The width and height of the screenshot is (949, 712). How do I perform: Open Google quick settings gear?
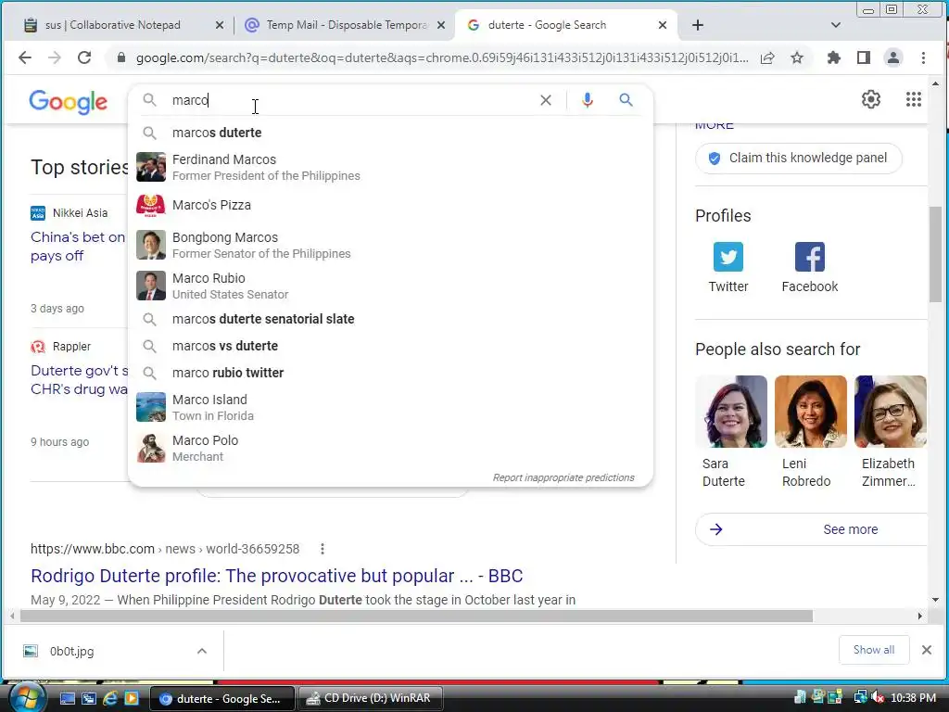pyautogui.click(x=871, y=99)
